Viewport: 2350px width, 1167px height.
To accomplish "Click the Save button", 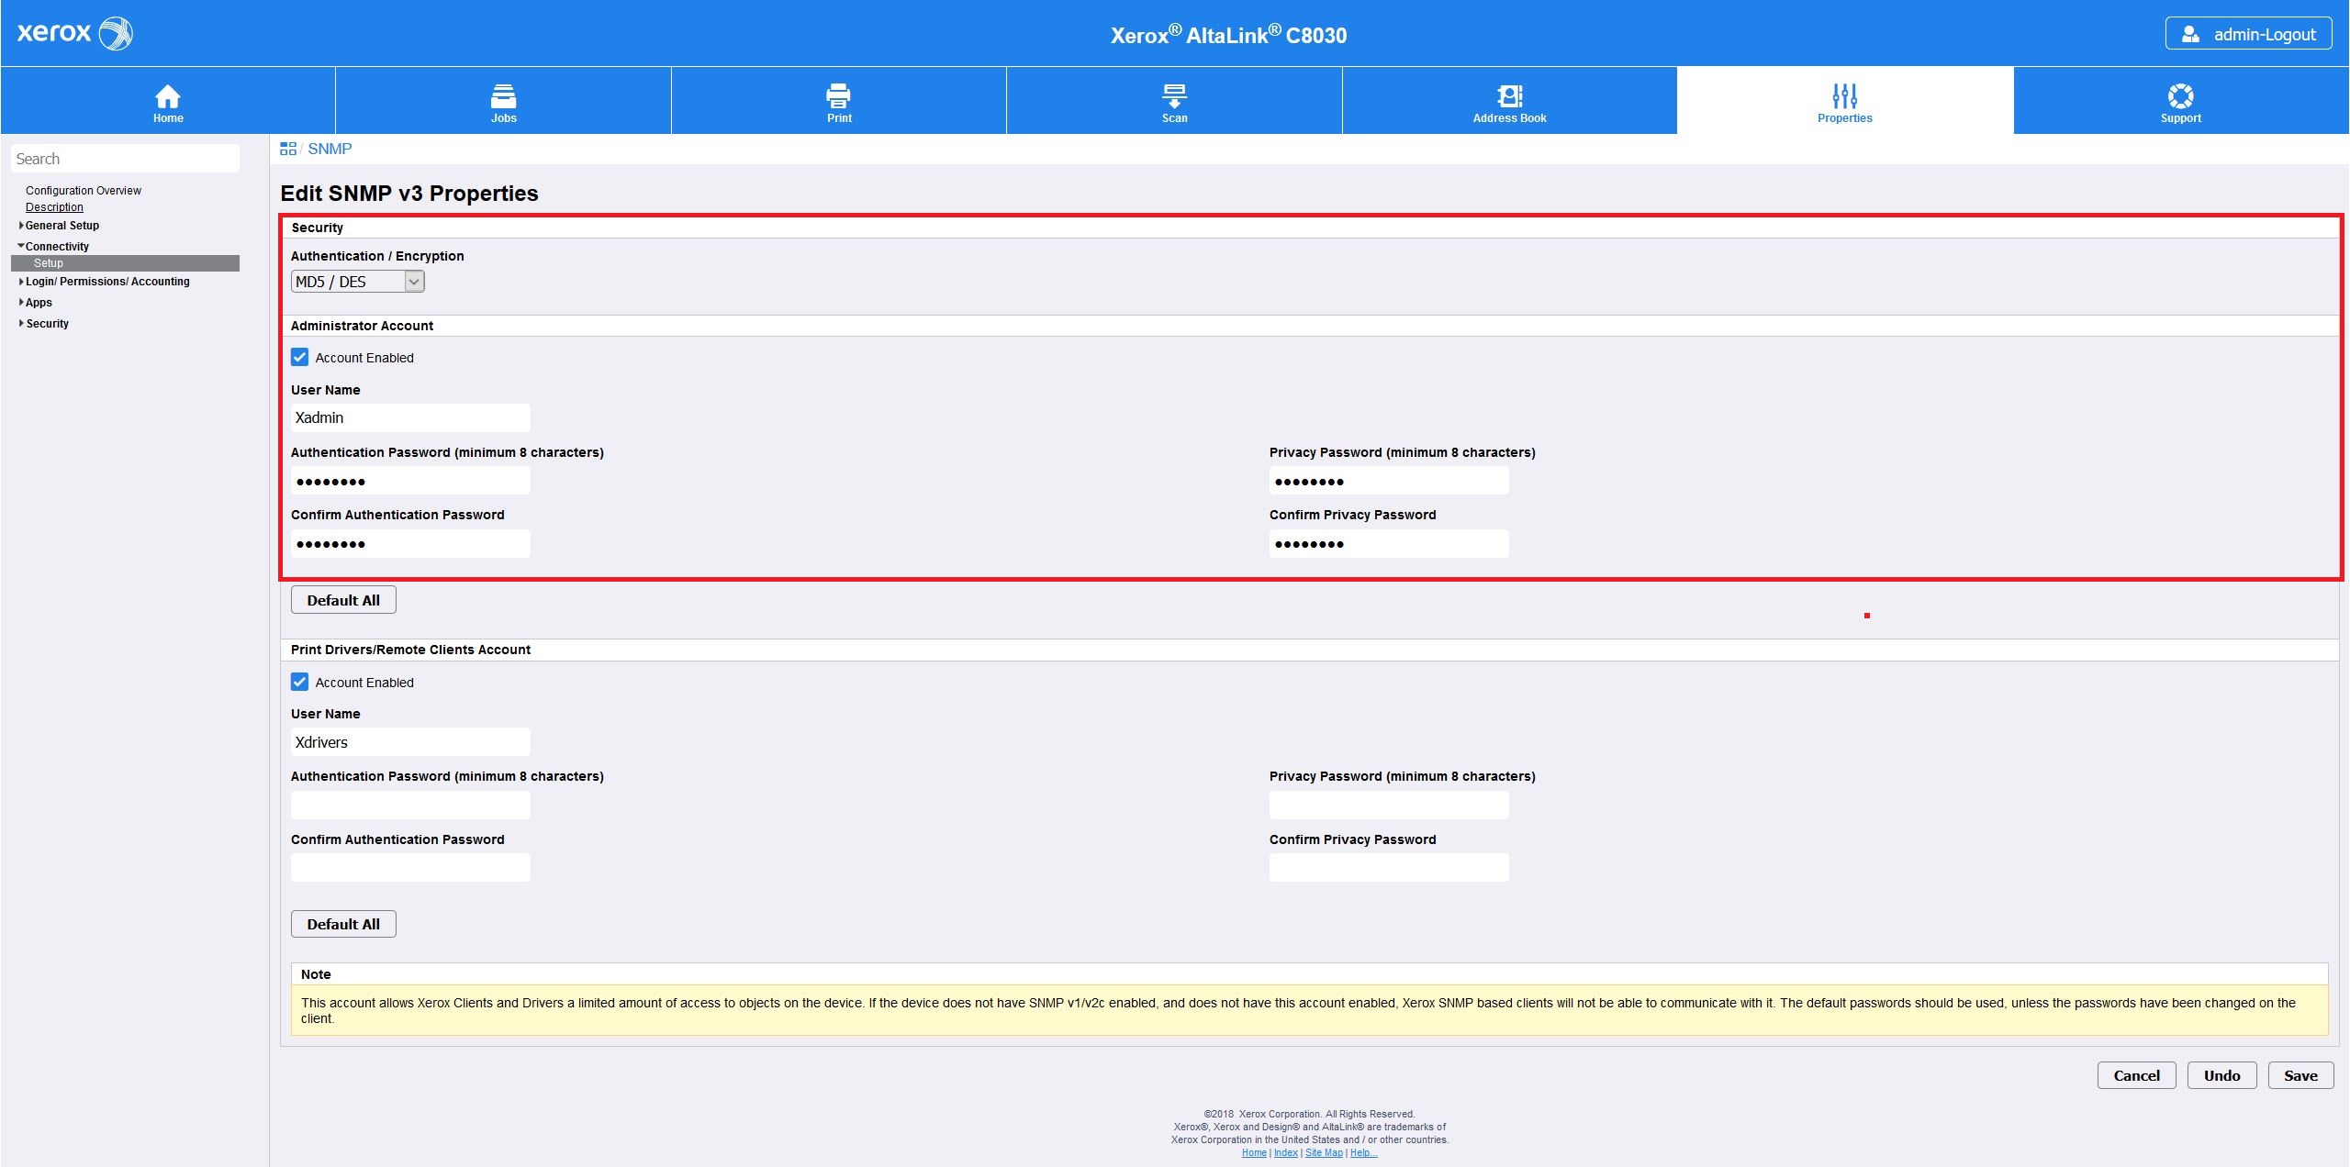I will pos(2300,1075).
